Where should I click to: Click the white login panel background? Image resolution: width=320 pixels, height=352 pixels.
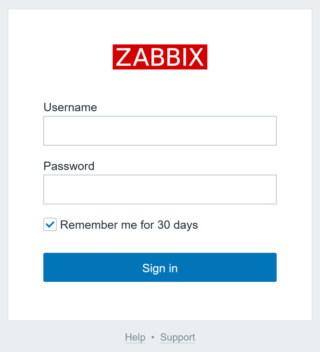(x=160, y=302)
